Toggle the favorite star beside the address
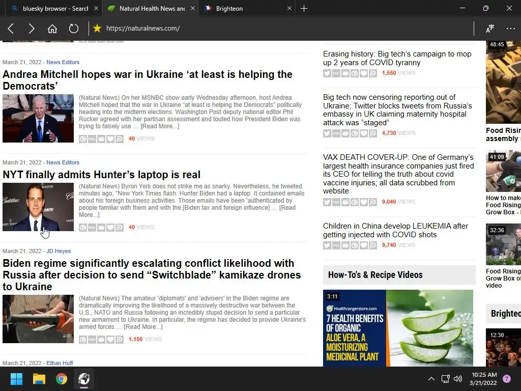The image size is (521, 391). tap(97, 29)
